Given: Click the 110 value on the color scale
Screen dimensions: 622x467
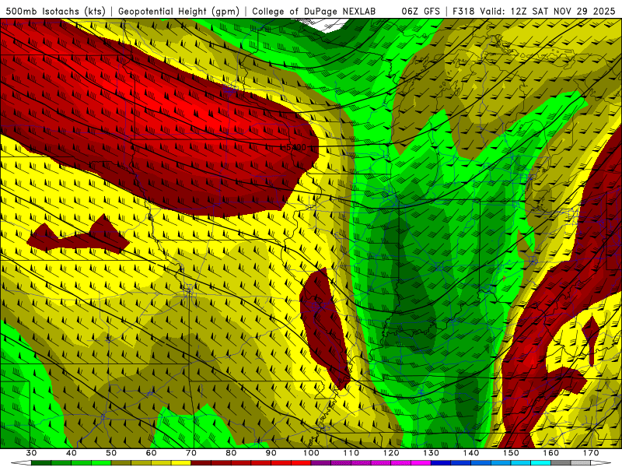Looking at the screenshot, I should point(351,453).
